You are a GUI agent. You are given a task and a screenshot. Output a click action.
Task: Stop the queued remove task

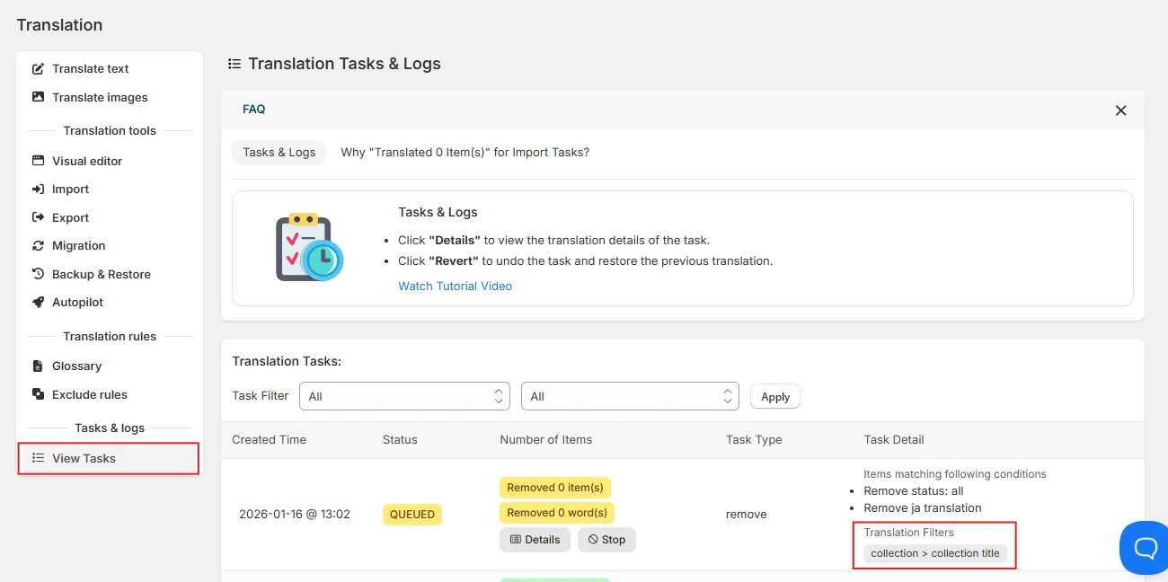(606, 540)
